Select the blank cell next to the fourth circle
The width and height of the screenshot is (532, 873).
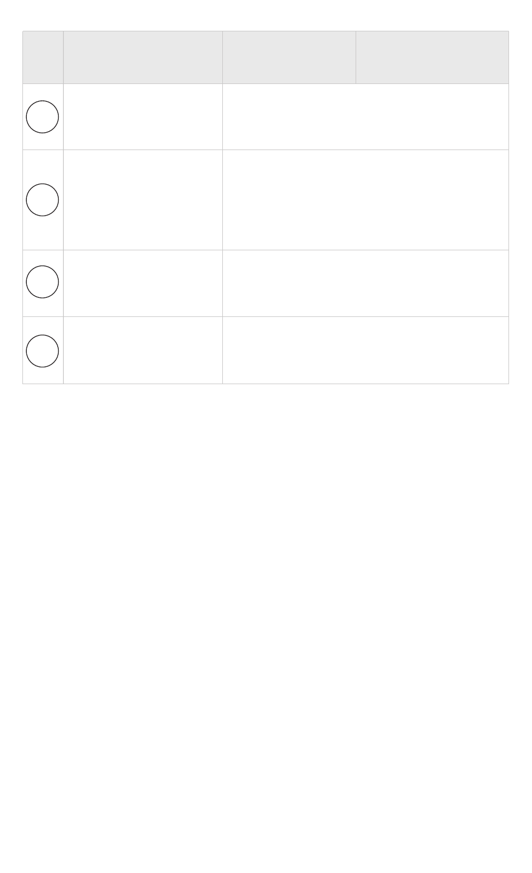pos(143,350)
